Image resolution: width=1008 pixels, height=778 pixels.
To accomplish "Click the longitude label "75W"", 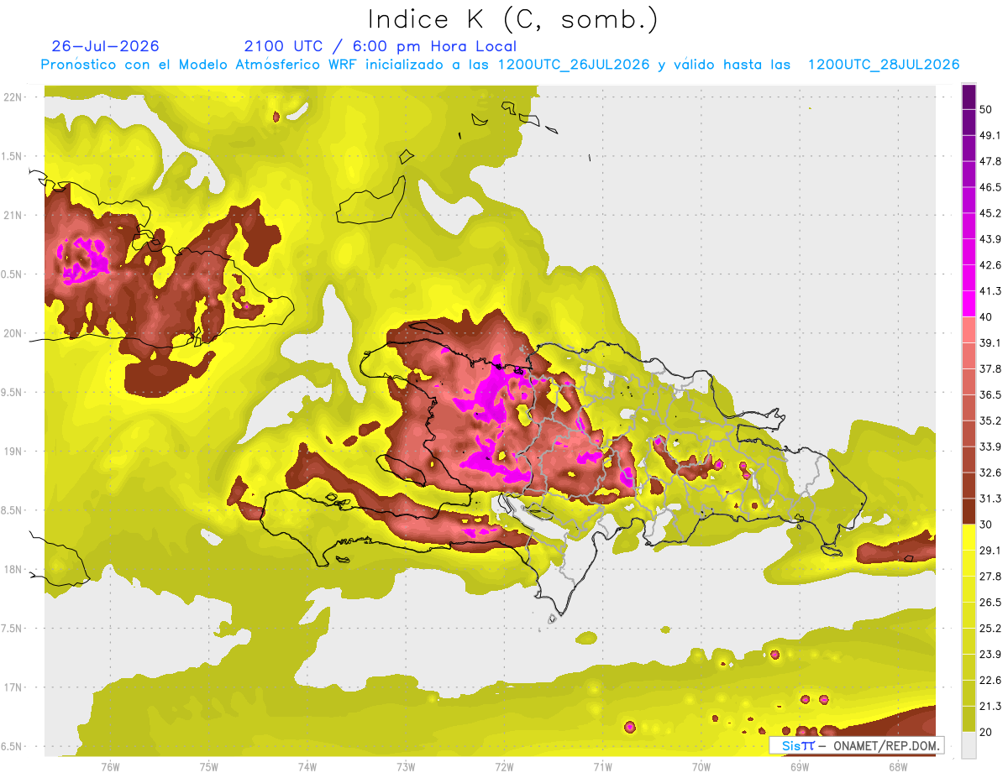I will (x=209, y=766).
